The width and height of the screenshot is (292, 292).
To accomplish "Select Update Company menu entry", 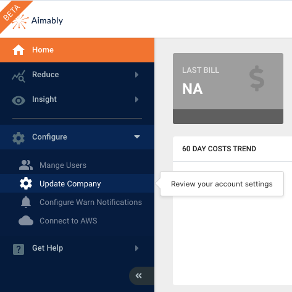I will 77,183.
